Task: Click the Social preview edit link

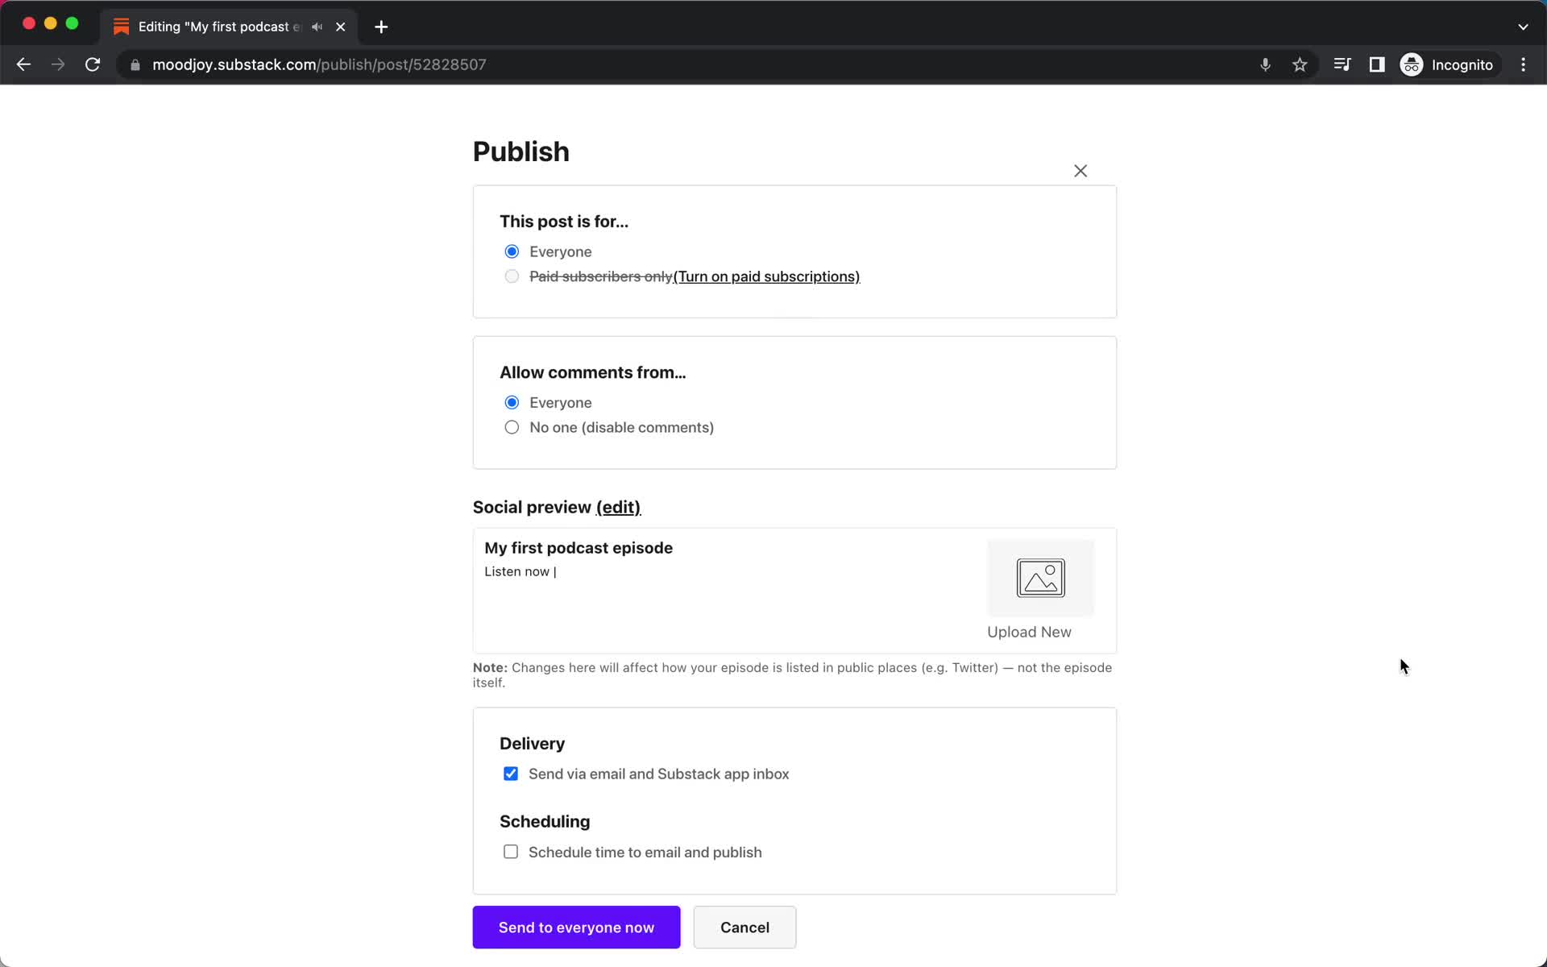Action: (x=617, y=507)
